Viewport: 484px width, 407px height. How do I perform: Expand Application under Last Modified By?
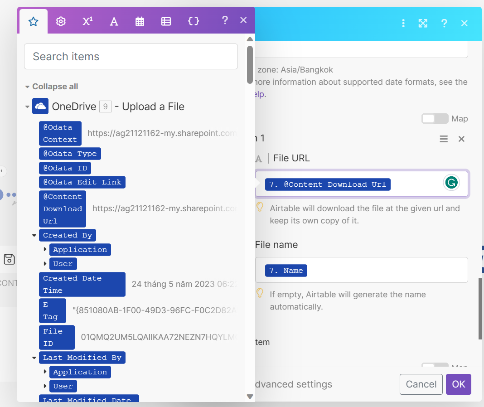coord(45,372)
